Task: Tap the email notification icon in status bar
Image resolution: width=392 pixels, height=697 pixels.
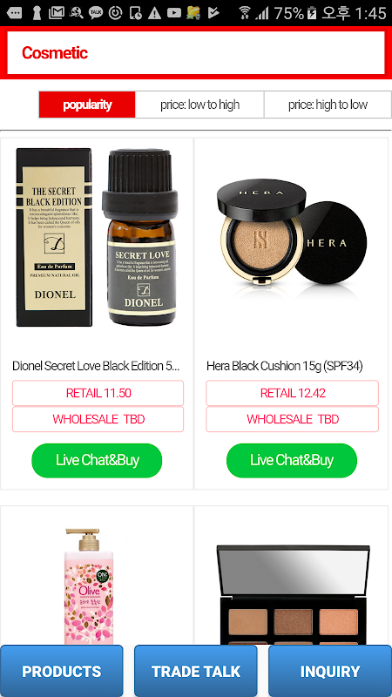Action: click(57, 13)
